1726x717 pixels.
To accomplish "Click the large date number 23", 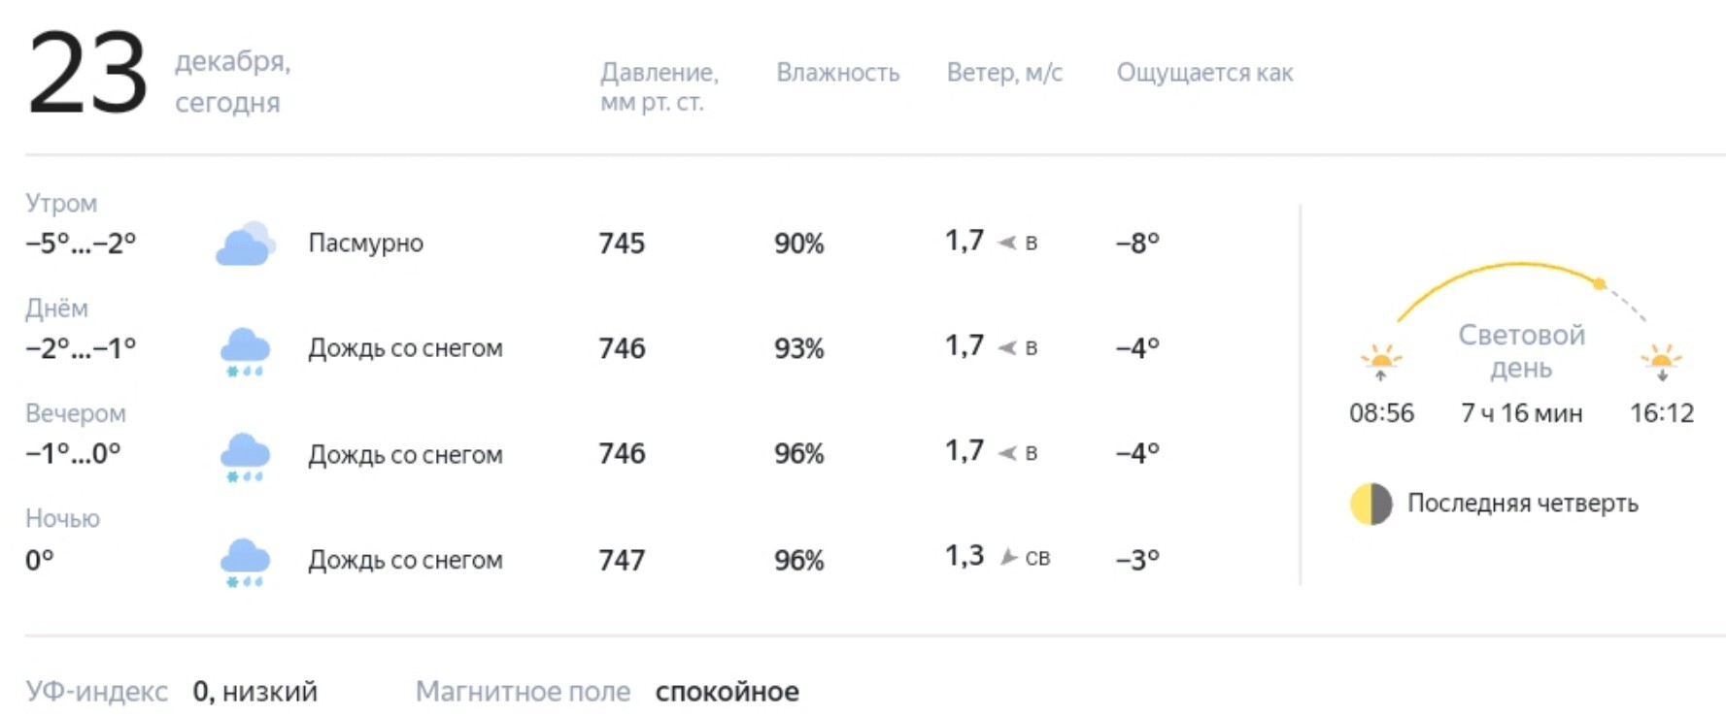I will coord(87,74).
